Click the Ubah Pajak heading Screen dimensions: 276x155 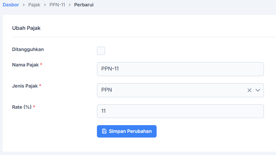[26, 28]
